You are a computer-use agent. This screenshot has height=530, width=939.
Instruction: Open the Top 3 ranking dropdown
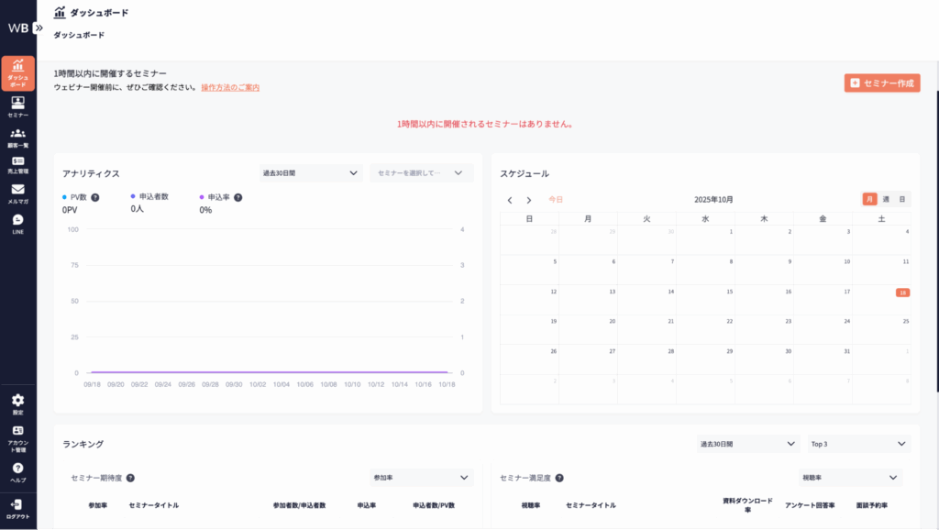(x=858, y=444)
